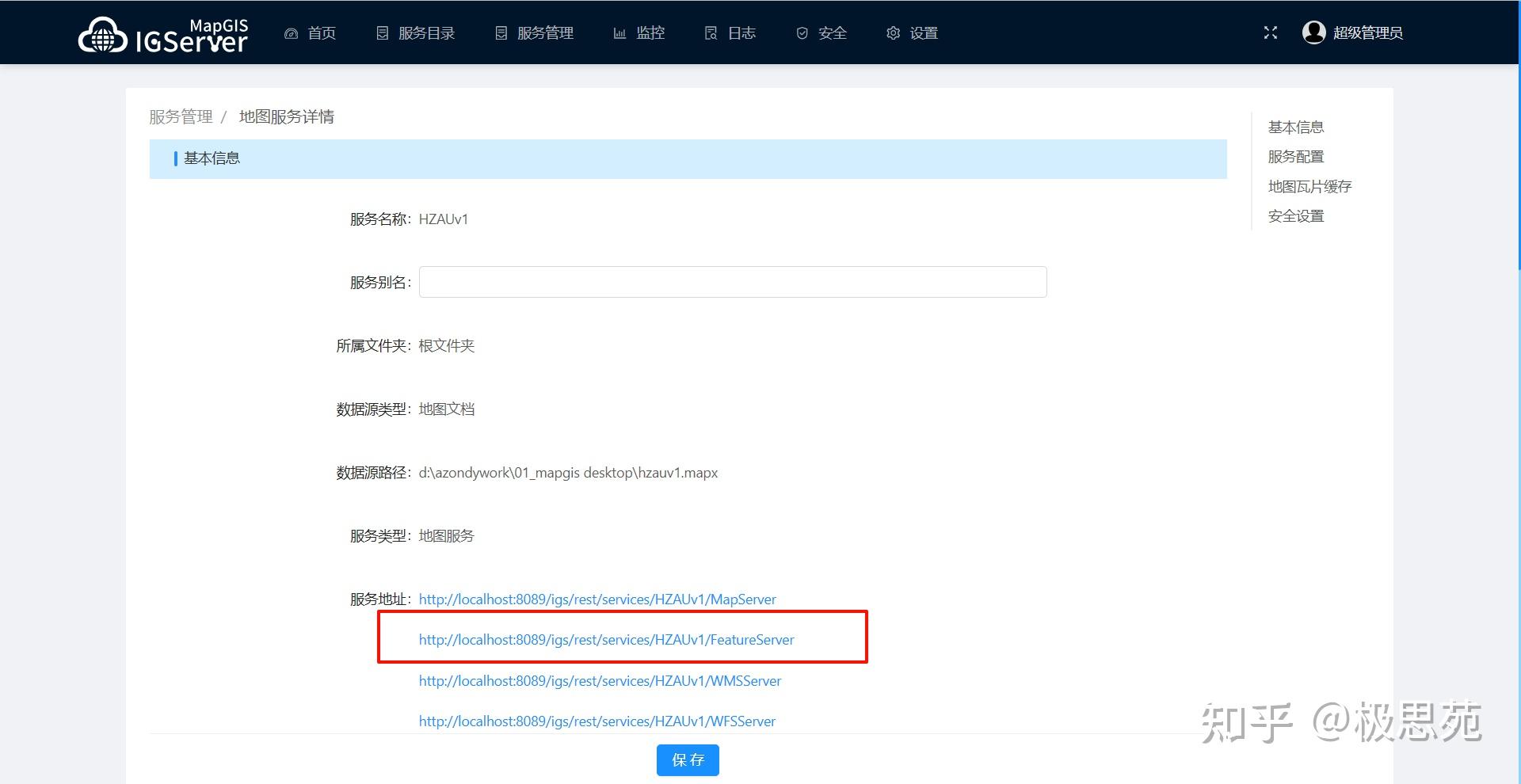The height and width of the screenshot is (784, 1521).
Task: Click the MapGIS IGServer logo
Action: [162, 32]
